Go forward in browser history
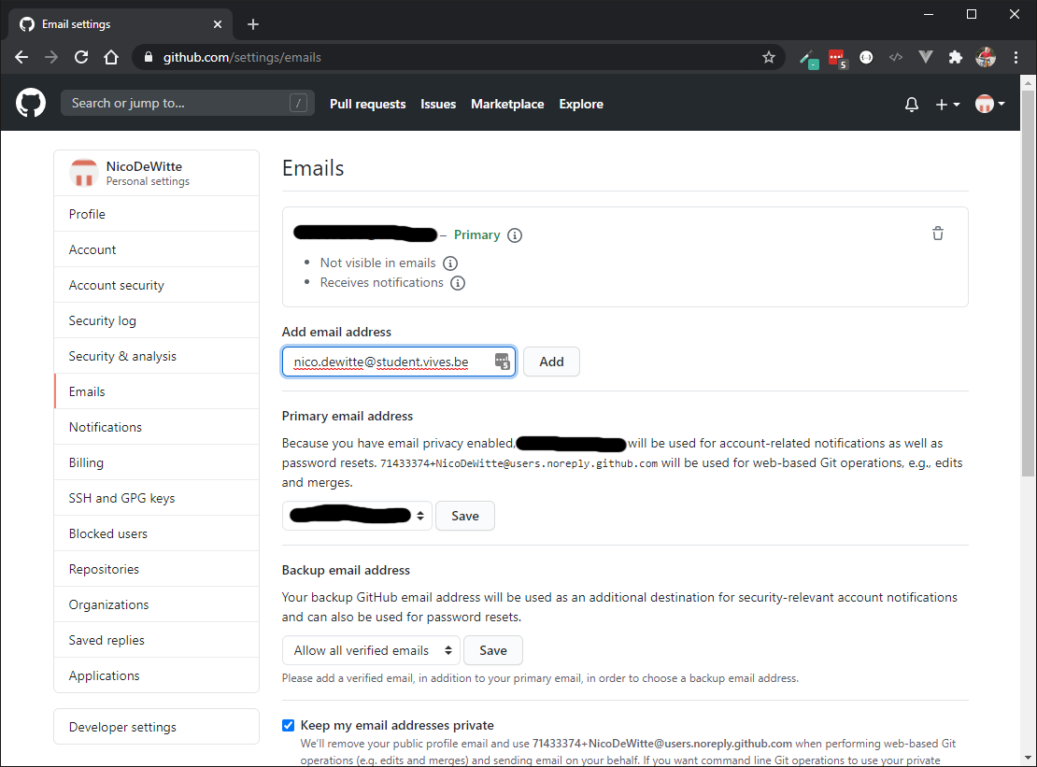The width and height of the screenshot is (1037, 767). point(51,58)
